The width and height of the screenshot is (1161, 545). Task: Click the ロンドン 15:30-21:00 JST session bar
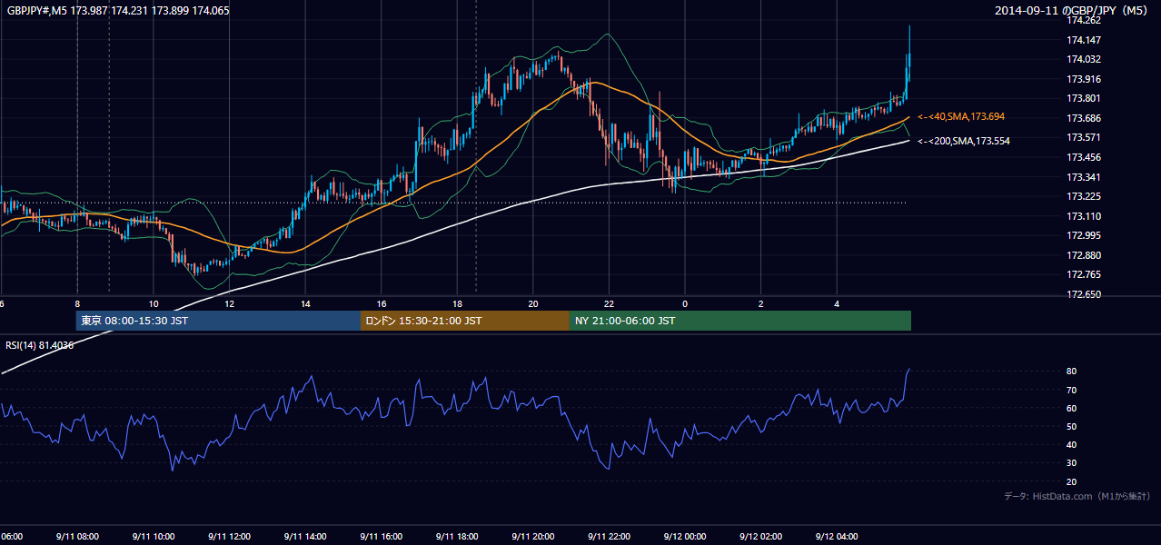465,321
